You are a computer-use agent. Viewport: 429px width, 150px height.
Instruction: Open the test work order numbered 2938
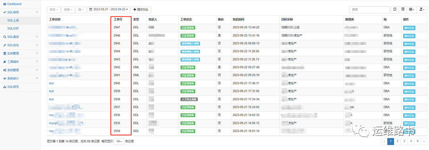tap(51, 99)
